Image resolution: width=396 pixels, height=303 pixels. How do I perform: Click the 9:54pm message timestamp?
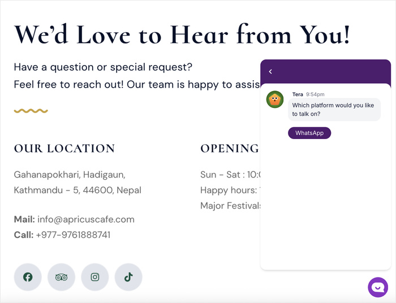[315, 94]
